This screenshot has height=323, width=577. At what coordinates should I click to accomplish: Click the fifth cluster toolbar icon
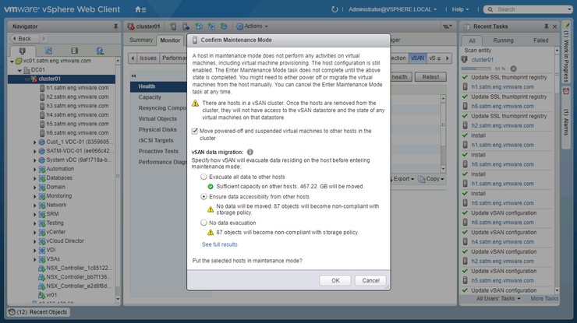click(x=223, y=26)
